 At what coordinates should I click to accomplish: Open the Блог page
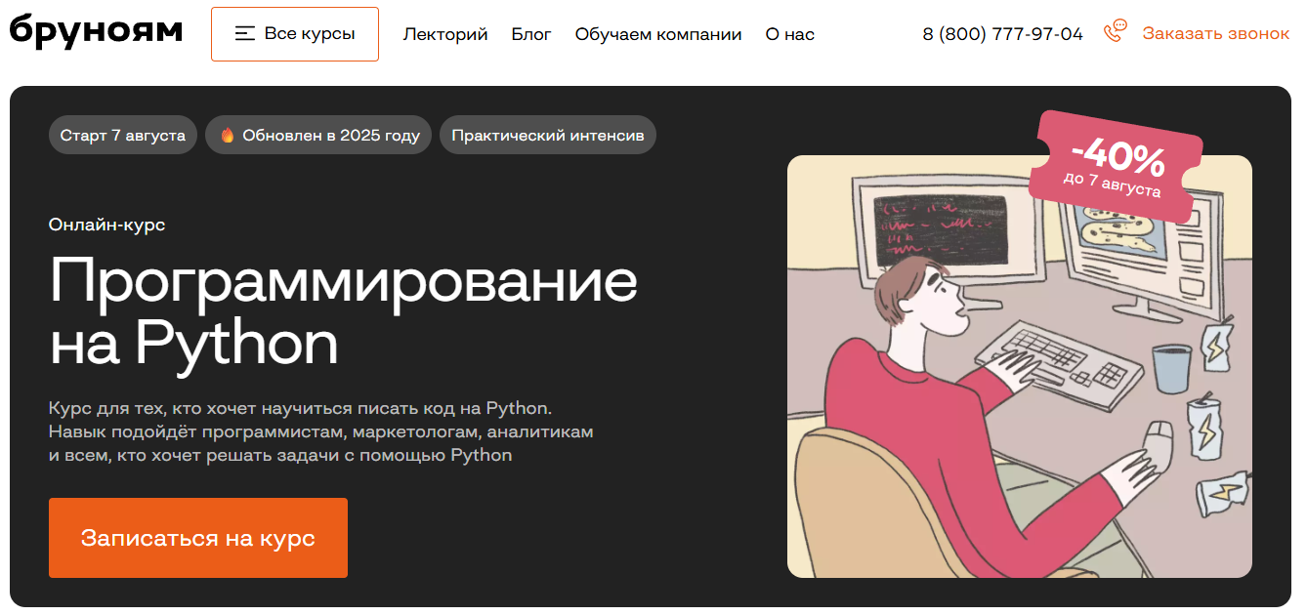click(531, 34)
